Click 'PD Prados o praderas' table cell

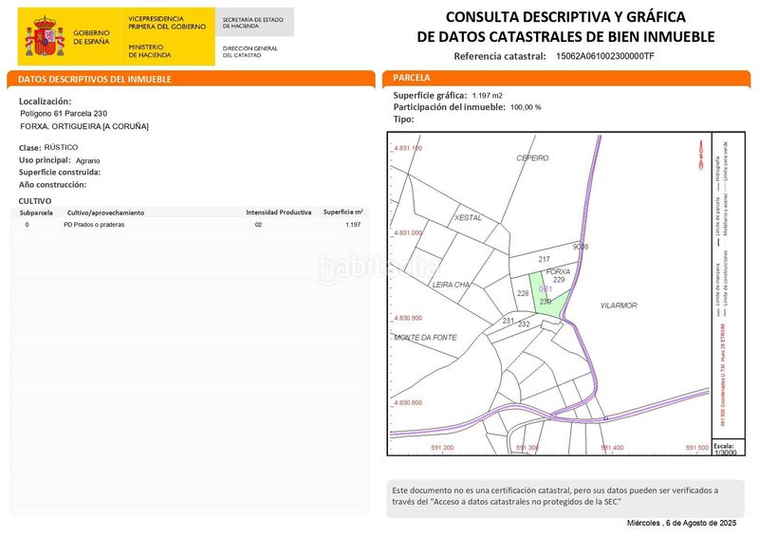click(94, 225)
